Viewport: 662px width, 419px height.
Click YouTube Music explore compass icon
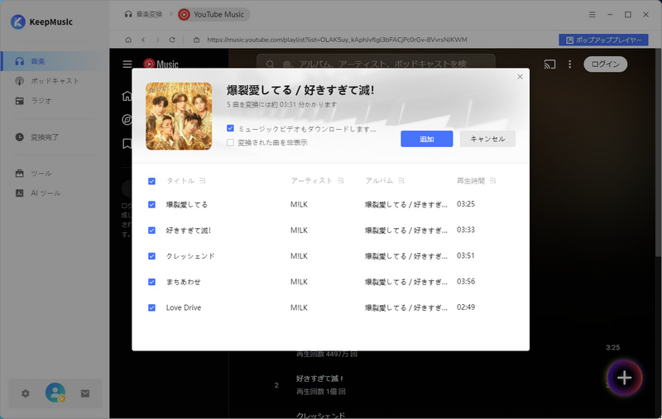[x=127, y=120]
